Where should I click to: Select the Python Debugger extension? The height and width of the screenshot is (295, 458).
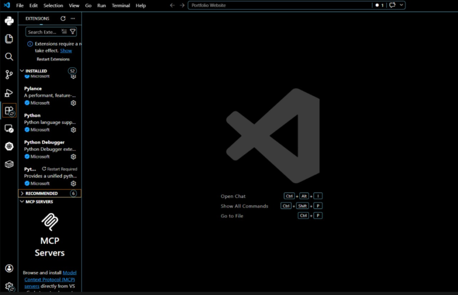click(50, 150)
